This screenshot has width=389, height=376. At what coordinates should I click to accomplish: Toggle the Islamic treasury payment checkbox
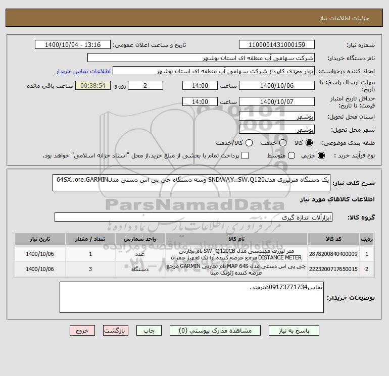245,155
